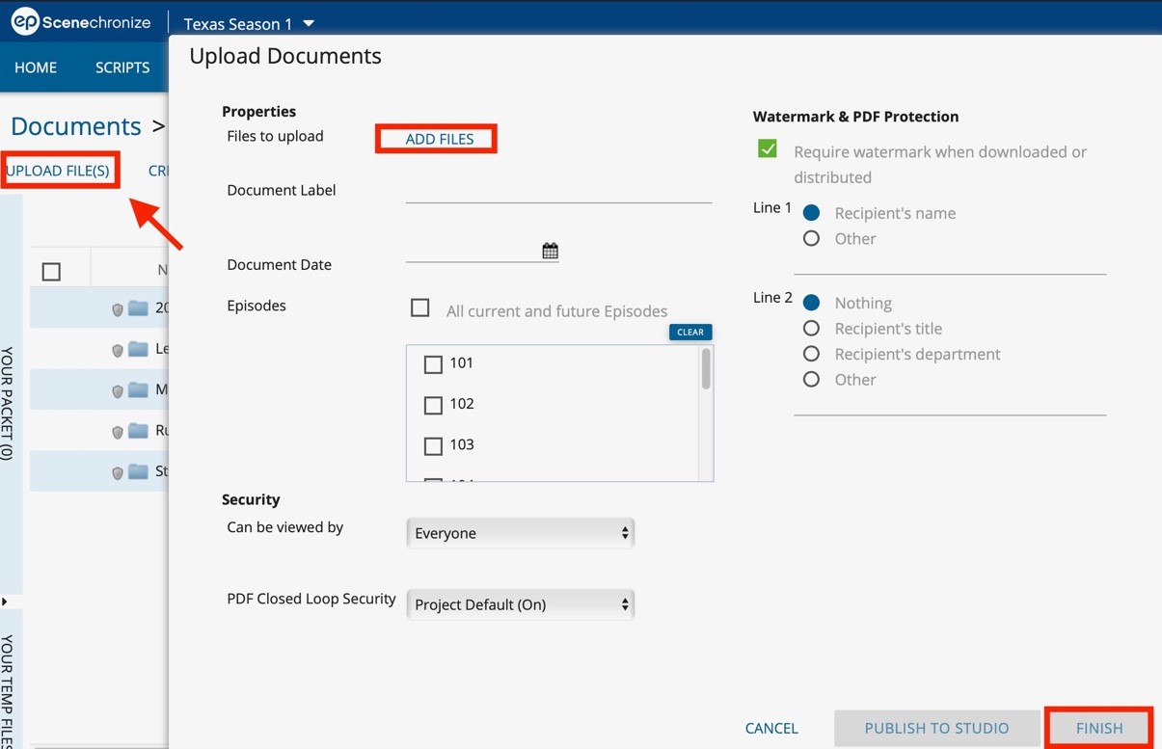This screenshot has width=1162, height=749.
Task: Enable All current and future Episodes
Action: tap(419, 308)
